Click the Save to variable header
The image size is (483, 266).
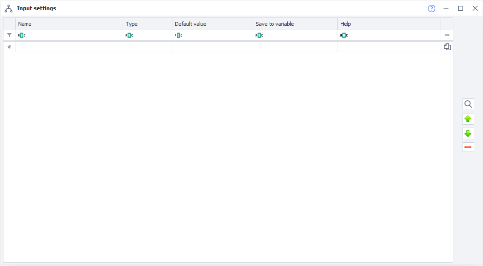click(x=295, y=24)
